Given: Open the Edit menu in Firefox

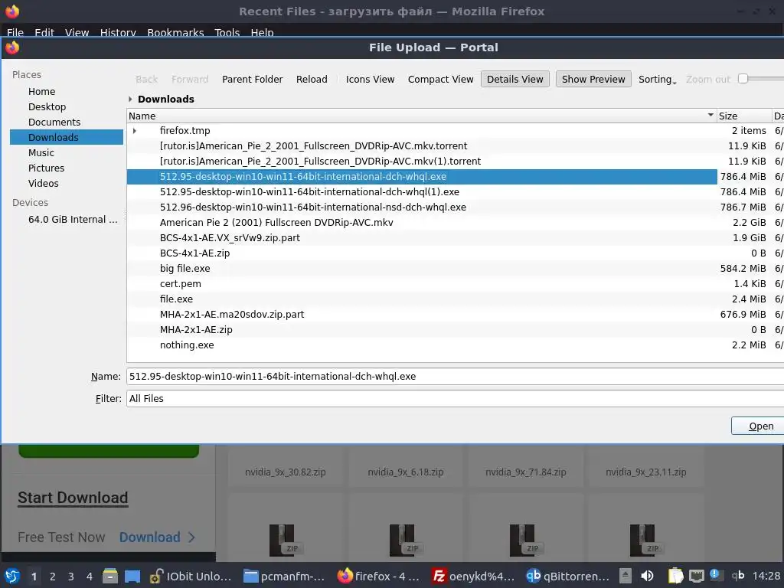Looking at the screenshot, I should [44, 32].
